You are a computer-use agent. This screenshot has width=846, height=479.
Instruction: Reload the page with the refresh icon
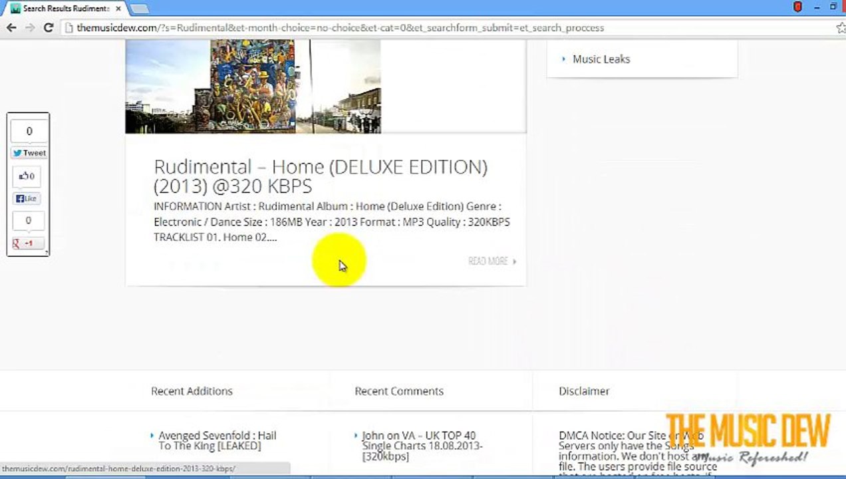(49, 28)
